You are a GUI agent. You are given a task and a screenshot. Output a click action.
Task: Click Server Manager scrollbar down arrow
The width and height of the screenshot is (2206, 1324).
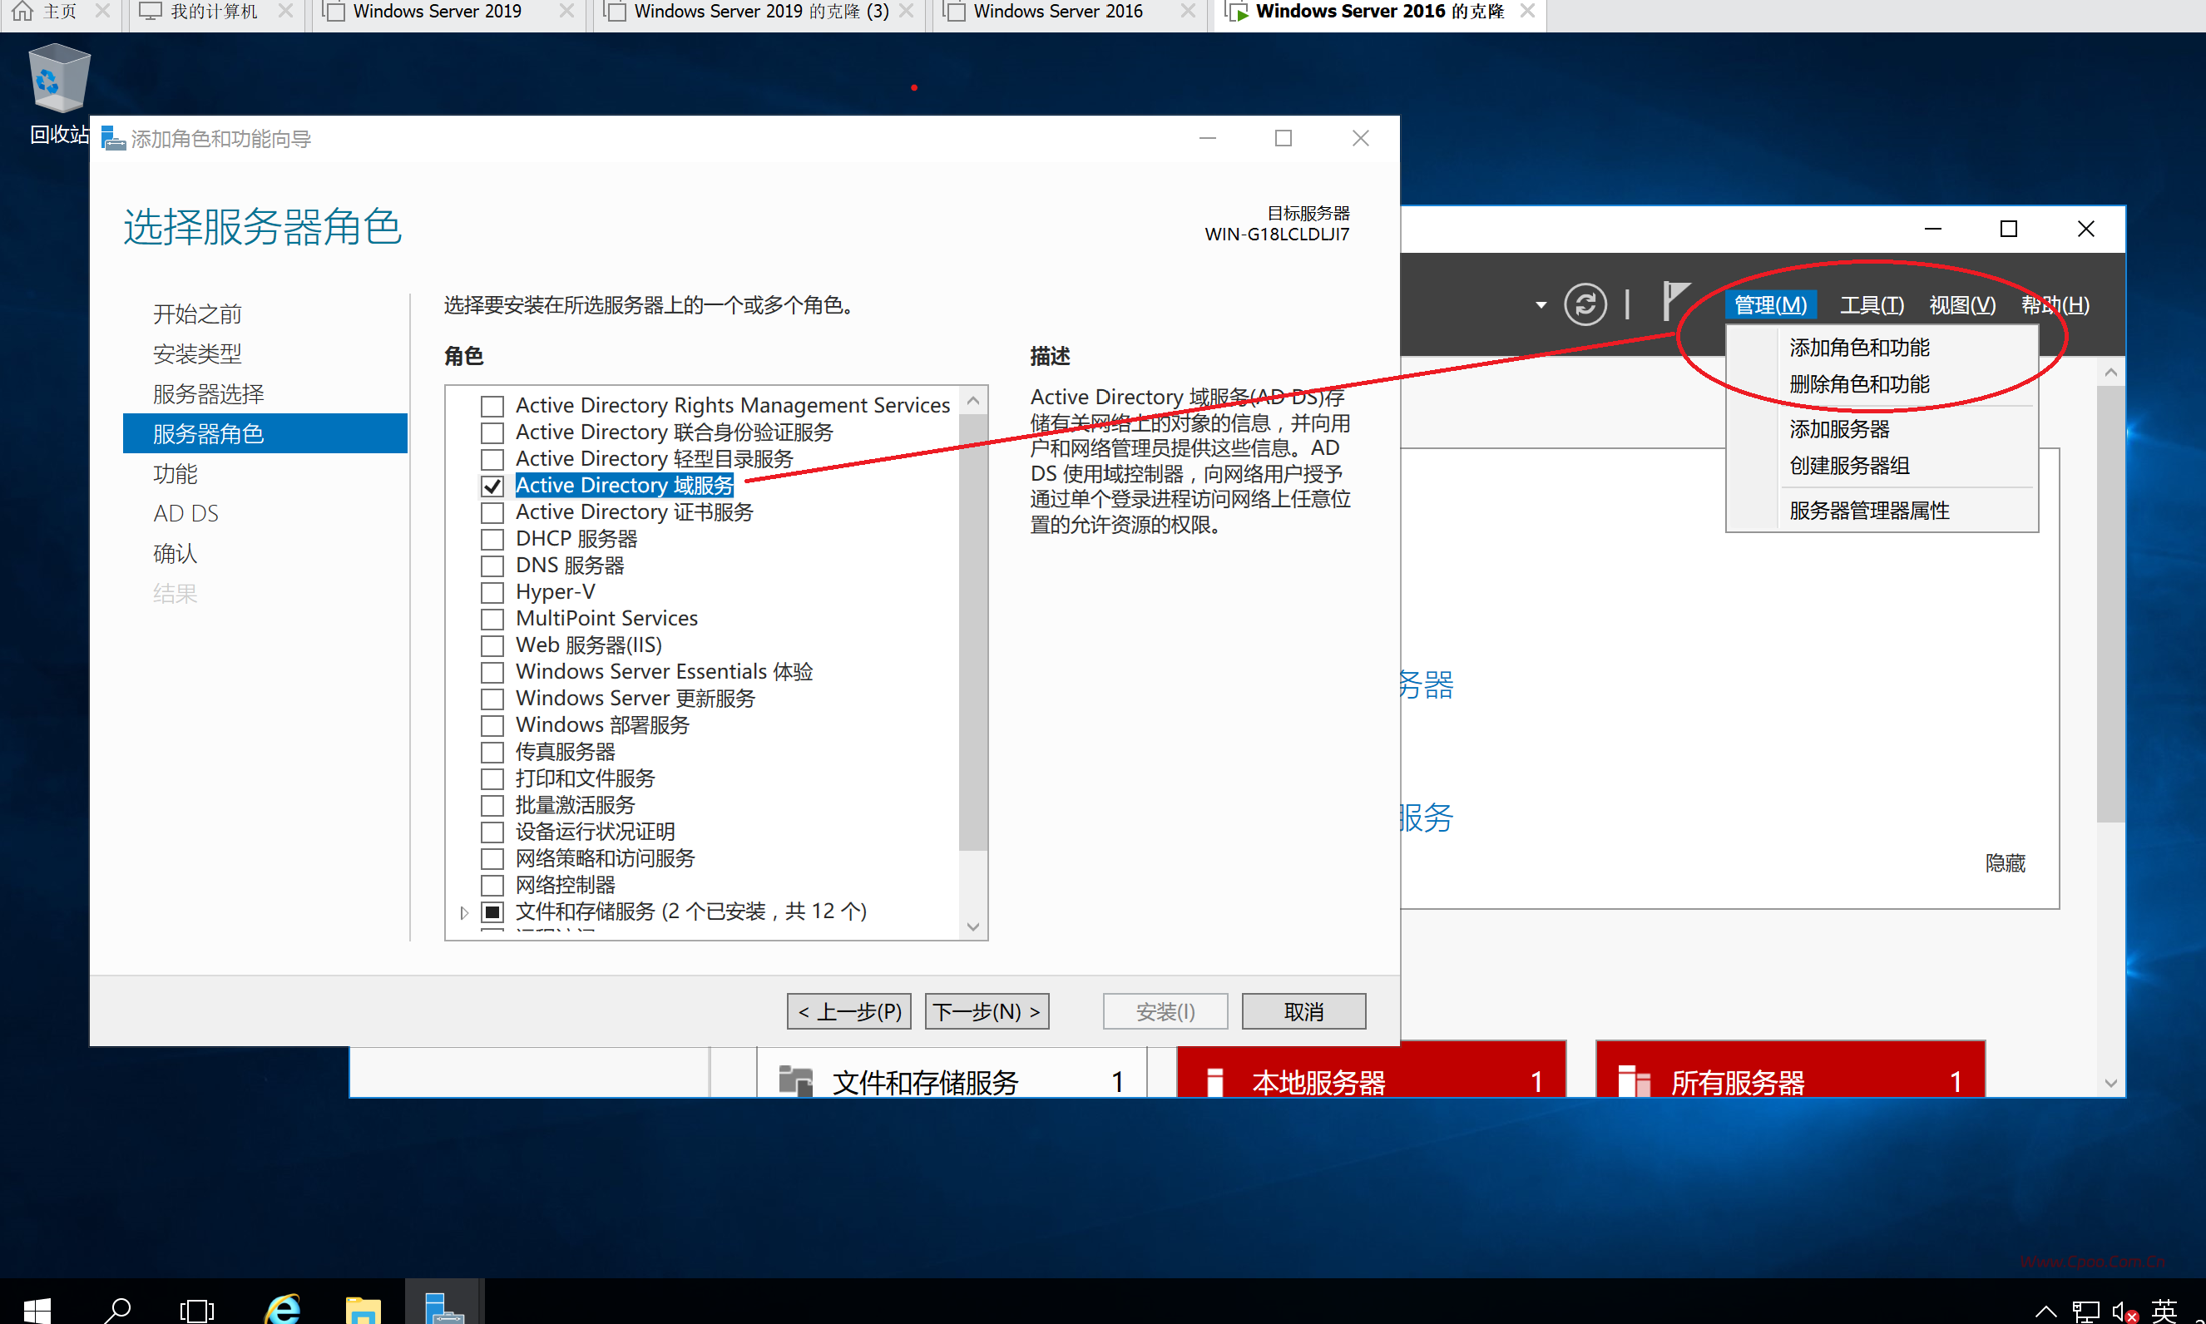2110,1082
